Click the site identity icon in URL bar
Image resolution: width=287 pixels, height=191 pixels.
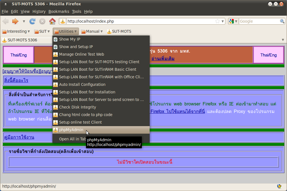pyautogui.click(x=63, y=21)
